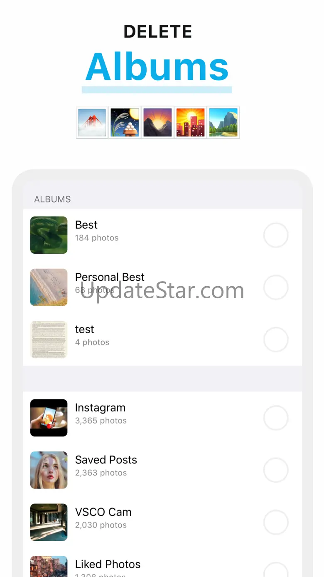Tap the Instagram album name label
The height and width of the screenshot is (577, 324).
[100, 408]
